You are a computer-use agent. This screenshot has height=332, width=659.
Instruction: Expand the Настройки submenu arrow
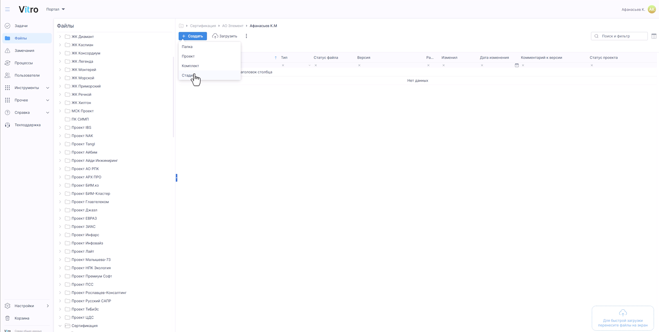[48, 306]
